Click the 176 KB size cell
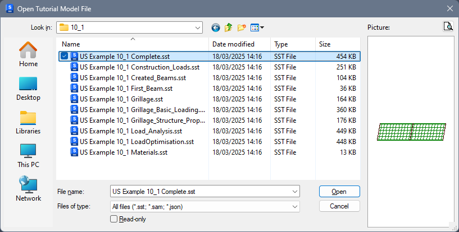The image size is (459, 232). pos(346,120)
